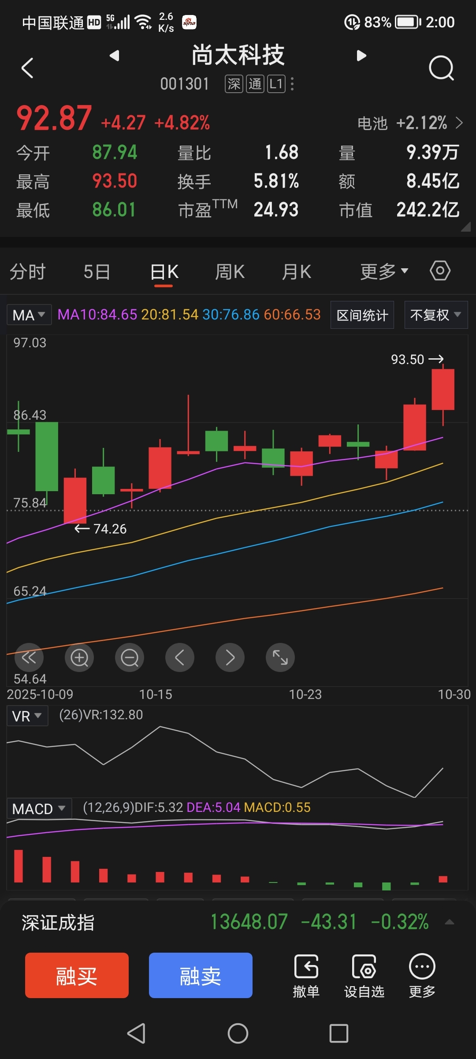Open 更多 chart period dropdown
476x1059 pixels.
[x=384, y=271]
